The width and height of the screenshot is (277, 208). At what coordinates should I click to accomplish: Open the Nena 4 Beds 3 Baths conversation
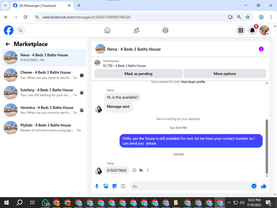(x=44, y=58)
